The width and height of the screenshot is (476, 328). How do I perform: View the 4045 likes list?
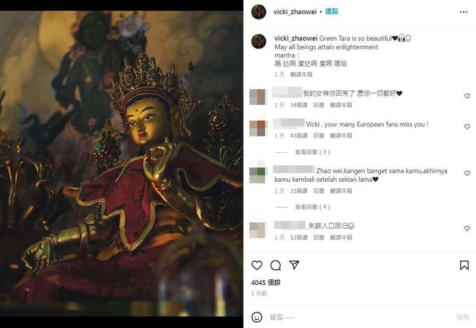(265, 282)
